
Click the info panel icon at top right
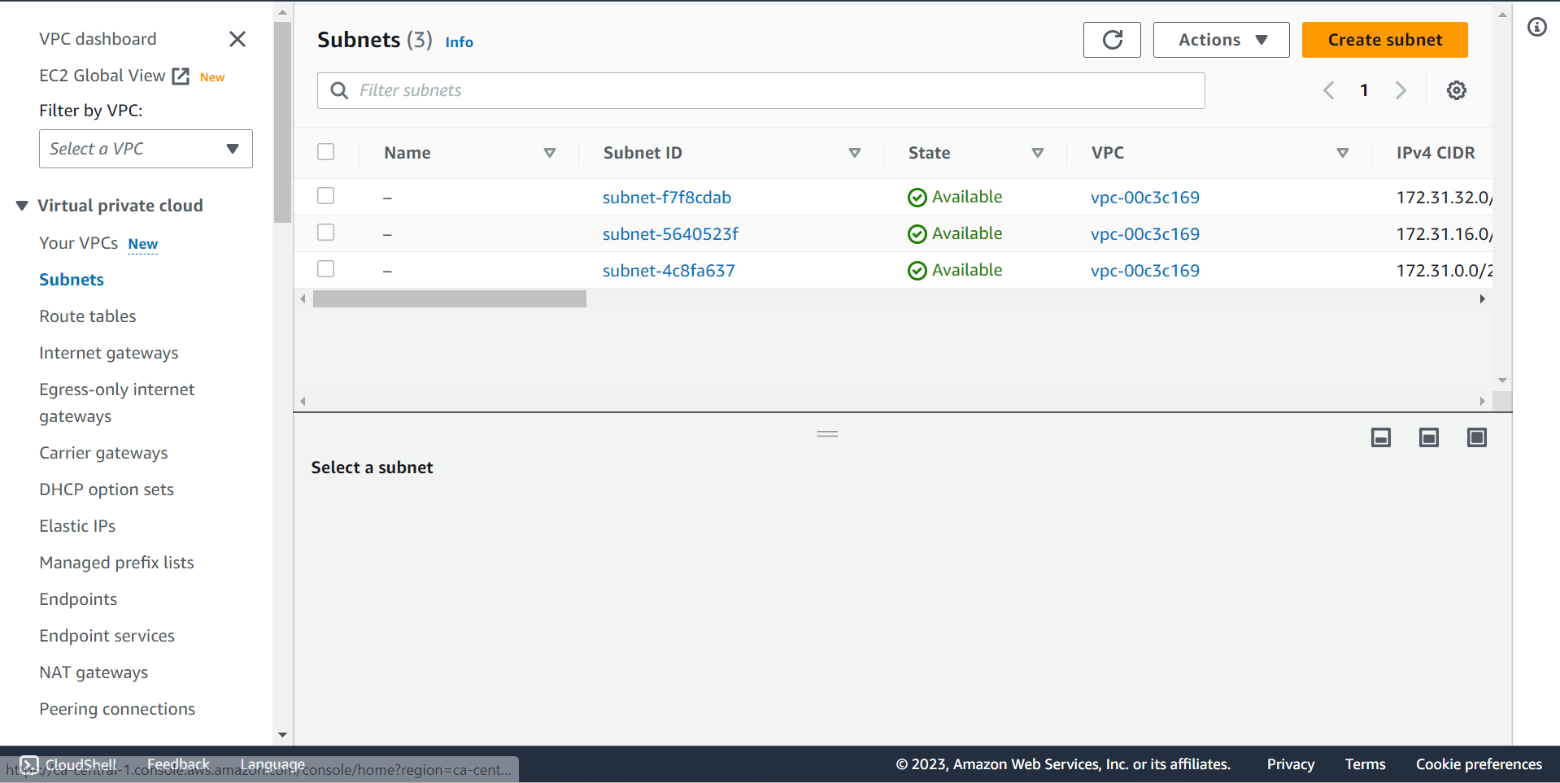pyautogui.click(x=1536, y=27)
